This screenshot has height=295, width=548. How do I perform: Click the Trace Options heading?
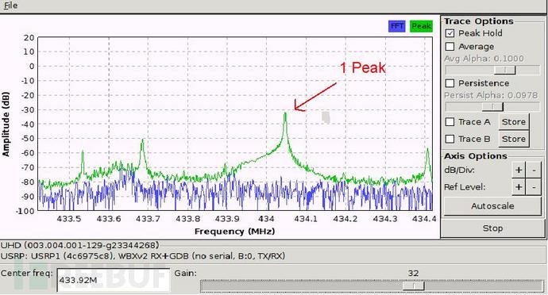coord(479,21)
